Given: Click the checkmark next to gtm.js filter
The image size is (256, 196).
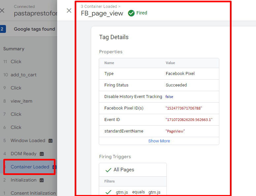Looking at the screenshot, I should pyautogui.click(x=108, y=192).
